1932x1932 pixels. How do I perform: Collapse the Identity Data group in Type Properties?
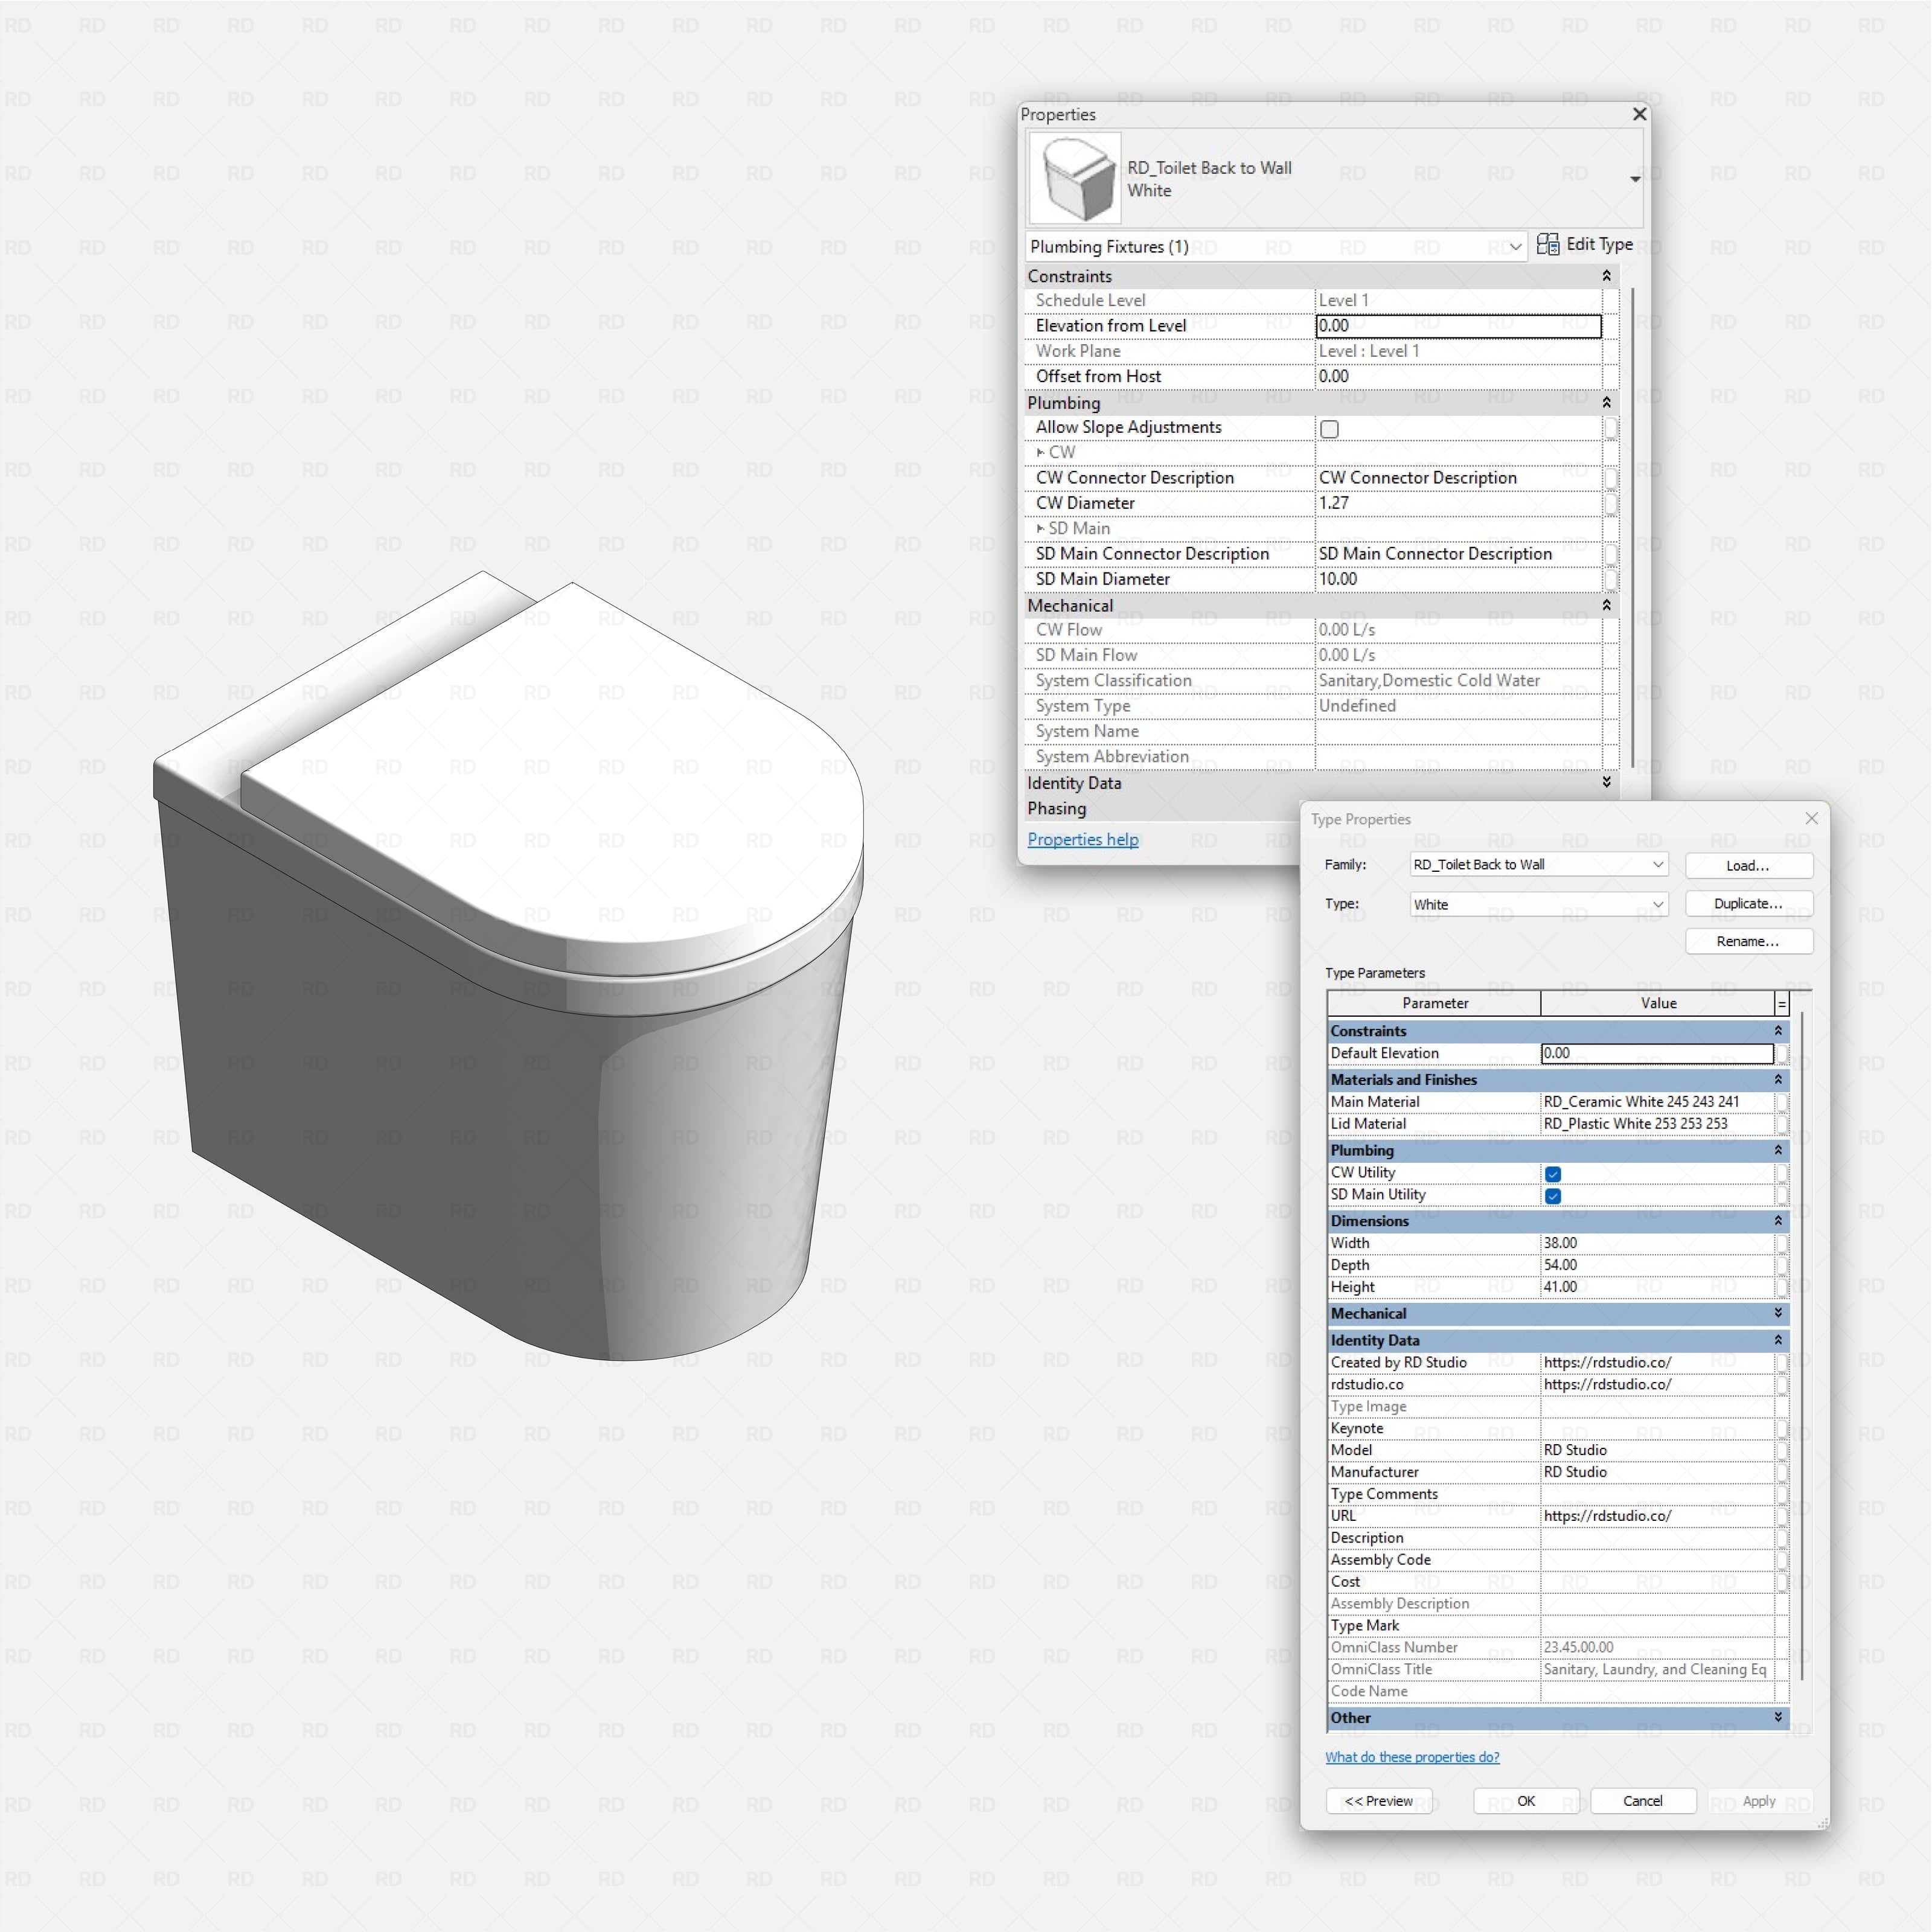(1777, 1340)
